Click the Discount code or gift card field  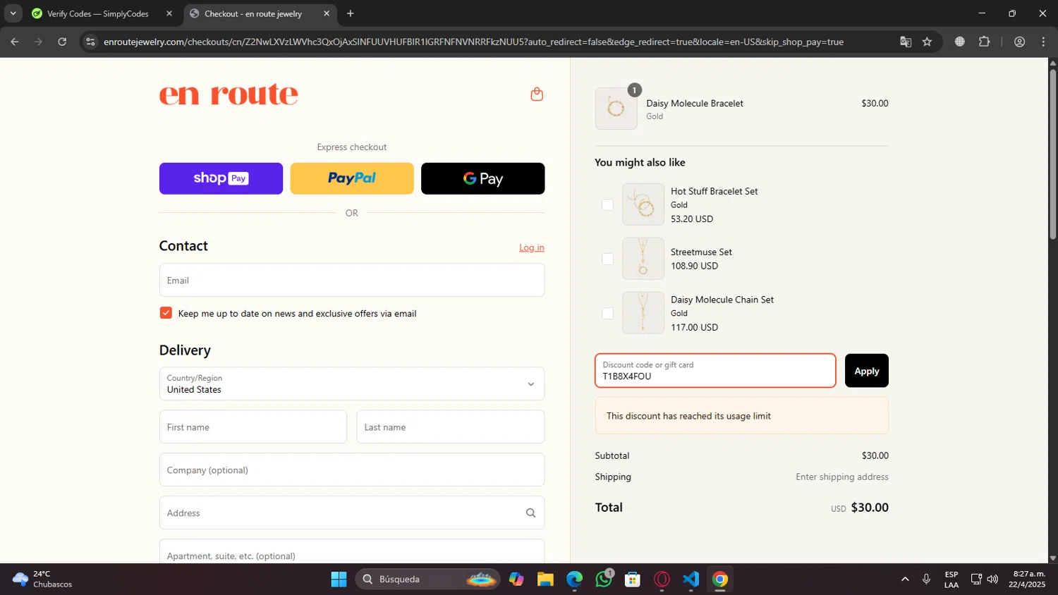tap(715, 371)
